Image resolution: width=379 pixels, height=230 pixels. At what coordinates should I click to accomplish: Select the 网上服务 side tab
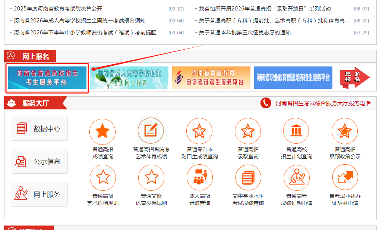pos(39,194)
